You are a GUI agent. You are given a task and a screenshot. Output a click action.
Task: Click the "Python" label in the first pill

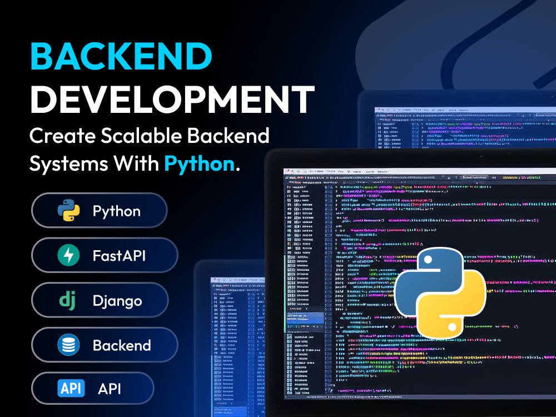tap(117, 211)
